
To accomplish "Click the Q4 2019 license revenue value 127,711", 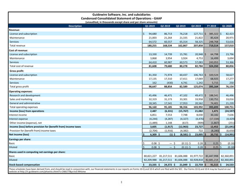I will [x=198, y=34].
